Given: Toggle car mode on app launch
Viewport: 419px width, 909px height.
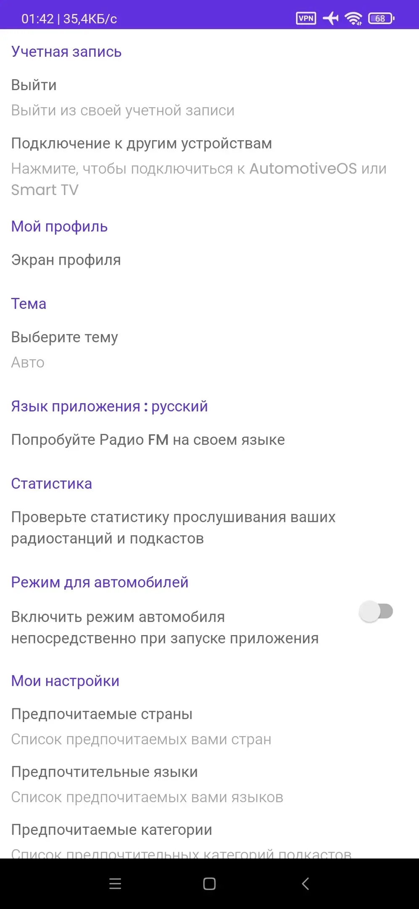Looking at the screenshot, I should 376,611.
